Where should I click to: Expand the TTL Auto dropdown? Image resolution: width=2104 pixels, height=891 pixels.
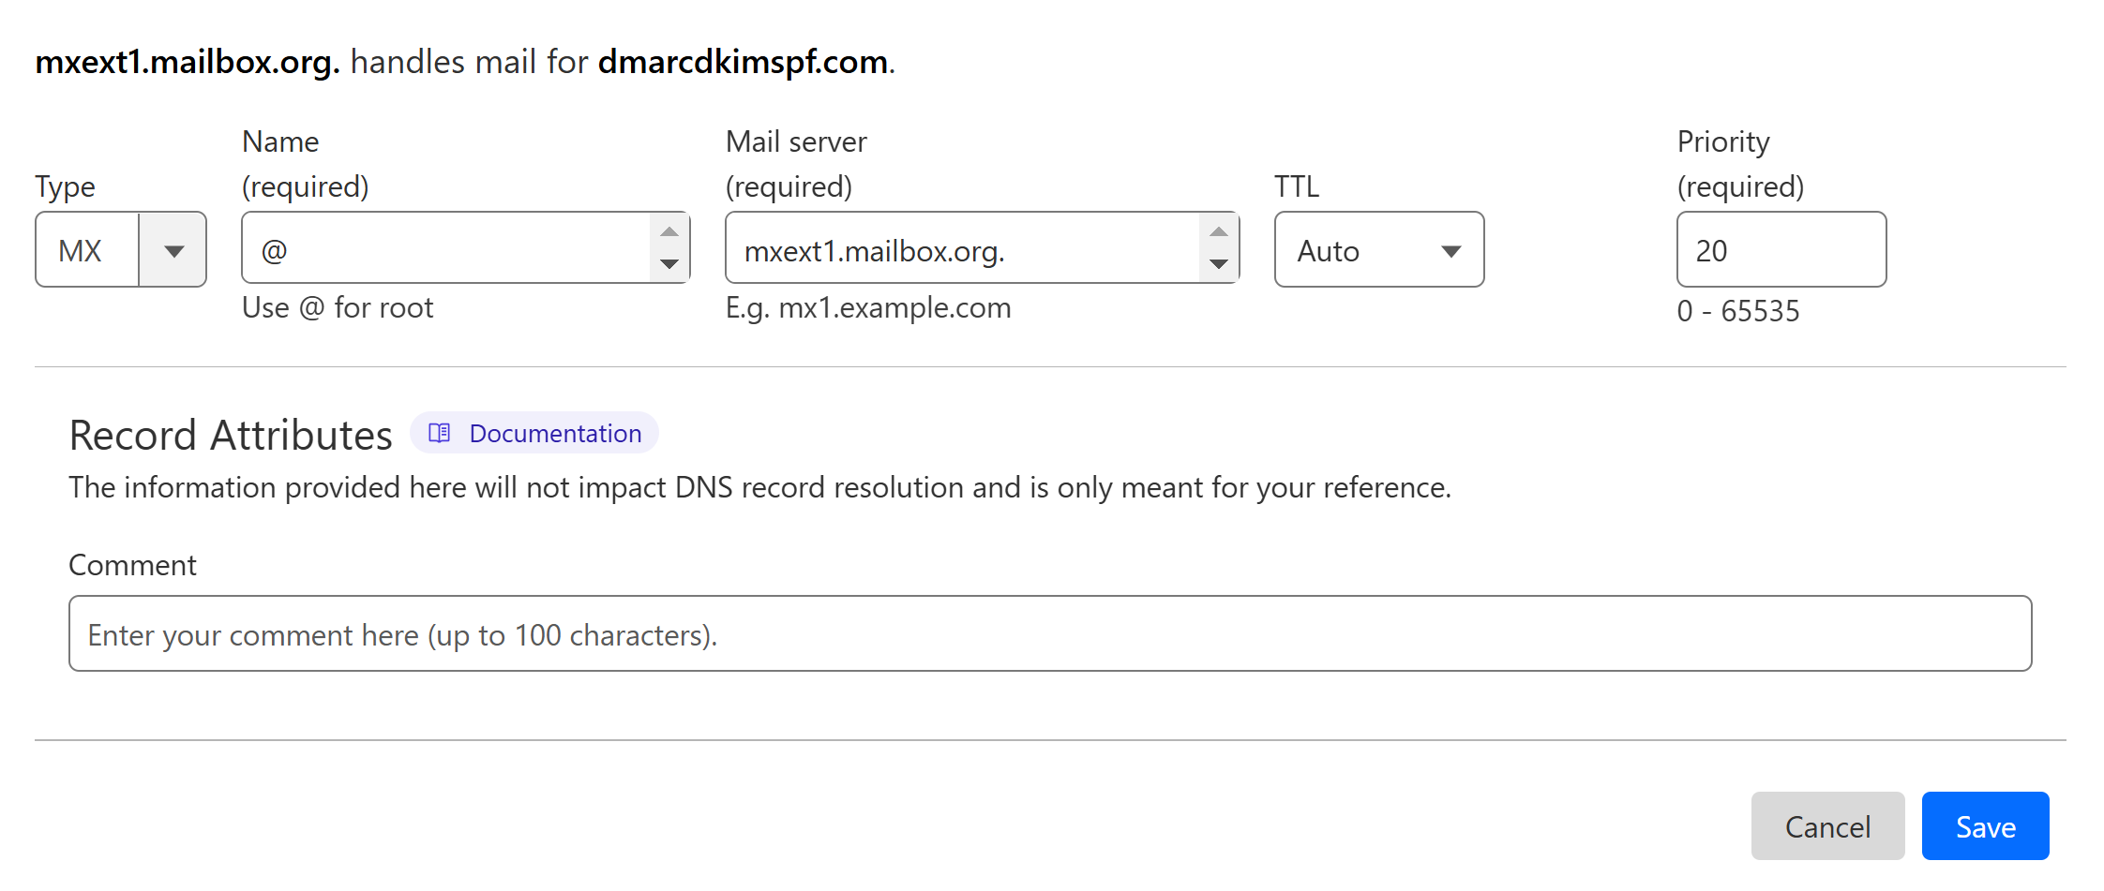click(1379, 249)
